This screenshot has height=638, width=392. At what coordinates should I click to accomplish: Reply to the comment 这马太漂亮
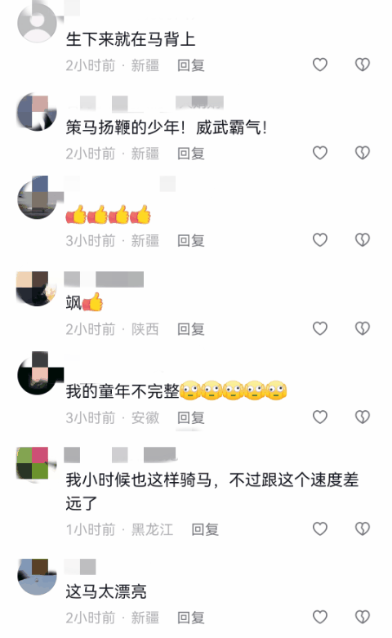click(191, 618)
